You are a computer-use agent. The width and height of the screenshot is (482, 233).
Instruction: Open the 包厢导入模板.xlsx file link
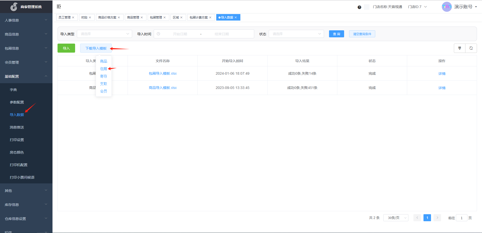pos(163,73)
